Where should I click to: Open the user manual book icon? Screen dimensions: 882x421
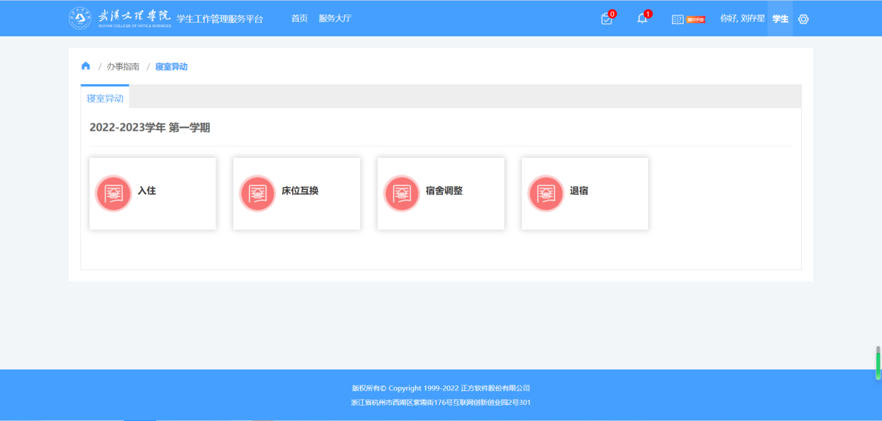point(677,19)
